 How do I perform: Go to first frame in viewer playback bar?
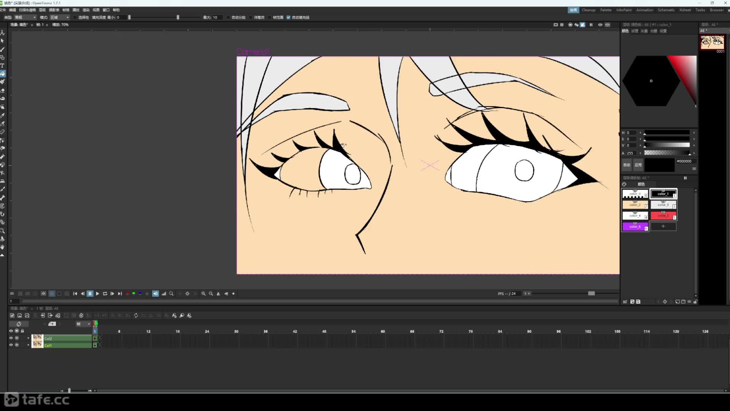tap(75, 293)
